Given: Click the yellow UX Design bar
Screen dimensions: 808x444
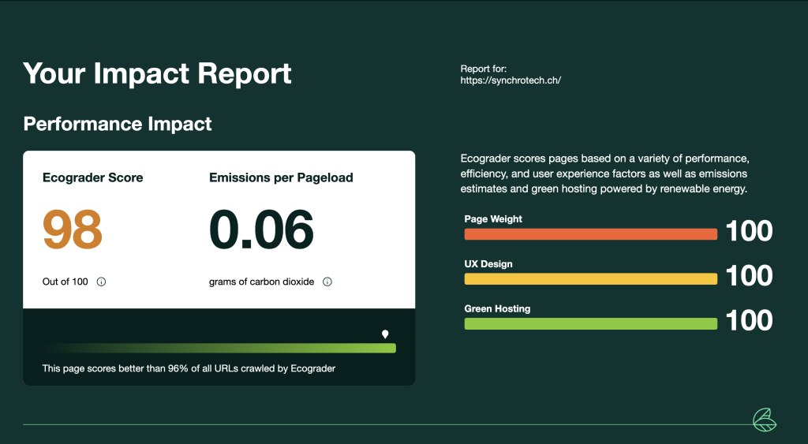Looking at the screenshot, I should point(590,278).
